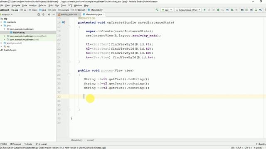Open the Terminal tool window
Image resolution: width=266 pixels, height=149 pixels.
[x=16, y=144]
